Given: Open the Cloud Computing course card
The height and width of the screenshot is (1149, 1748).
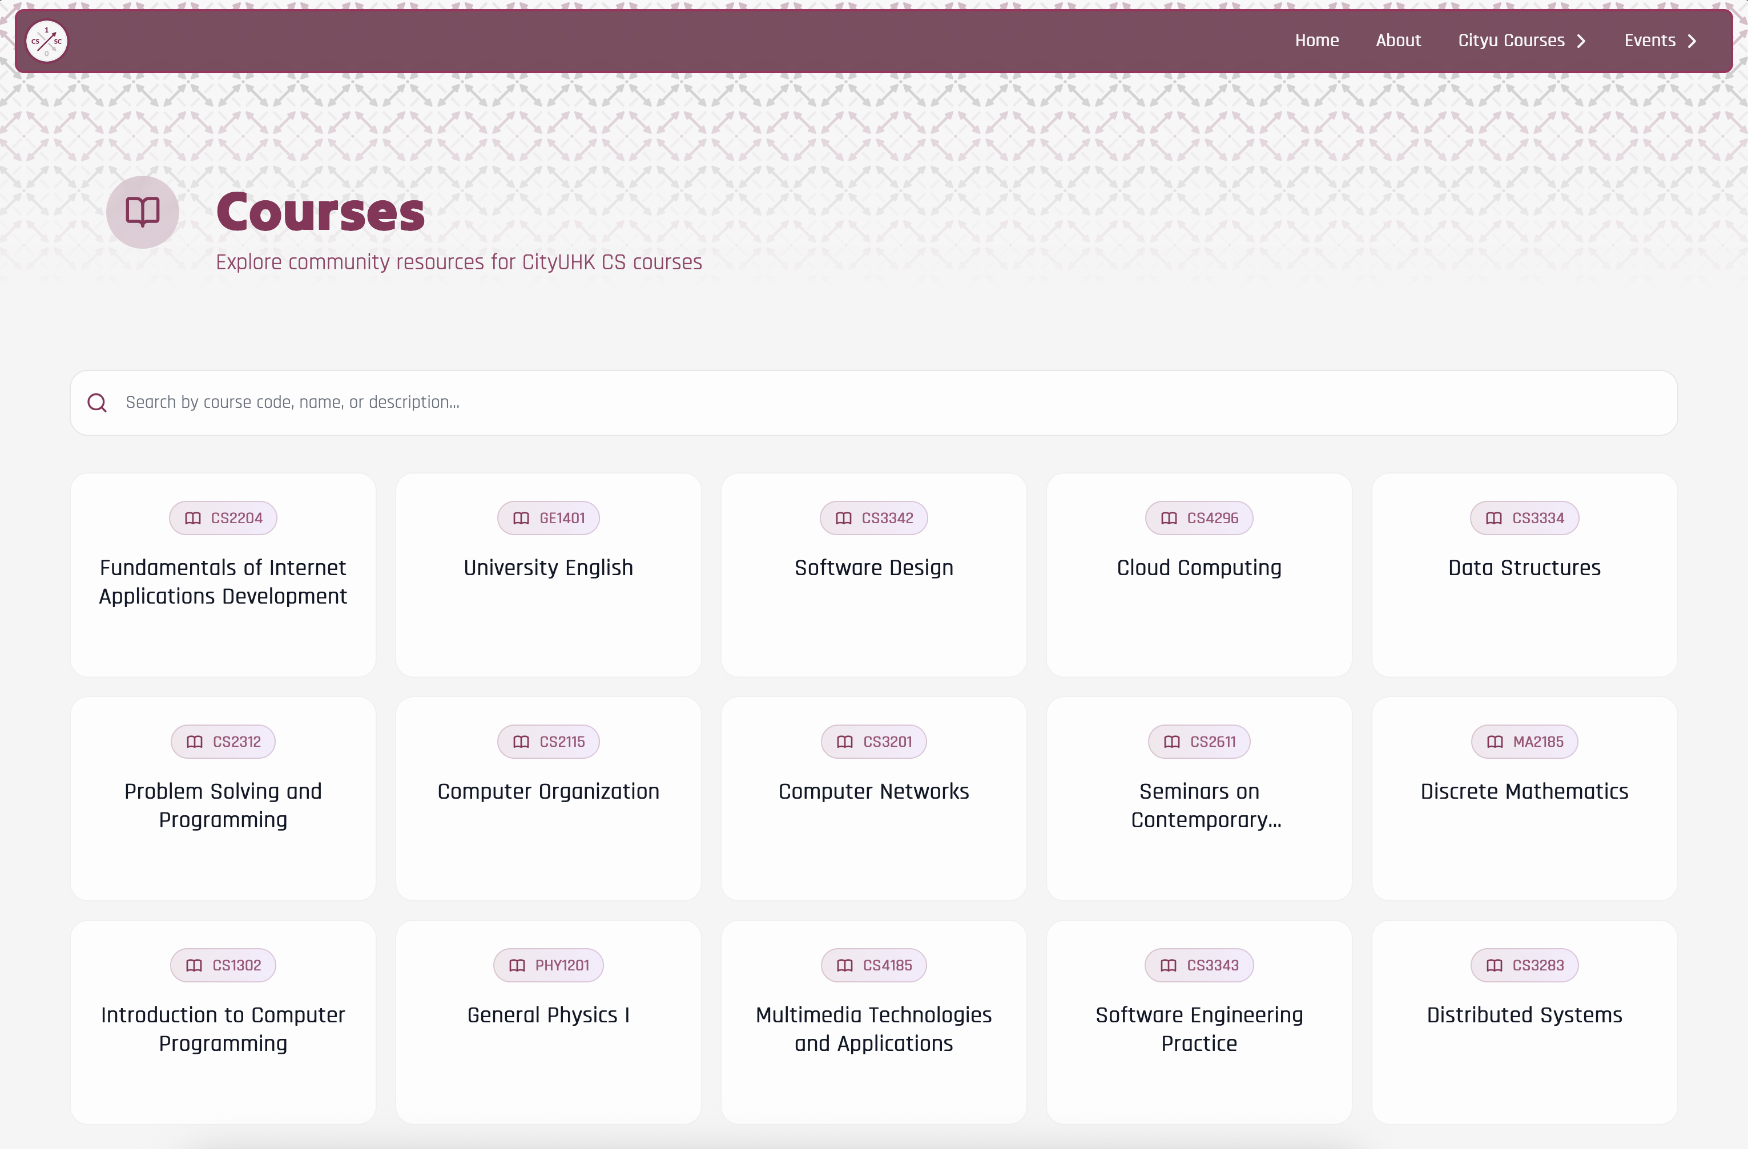Looking at the screenshot, I should [1198, 575].
